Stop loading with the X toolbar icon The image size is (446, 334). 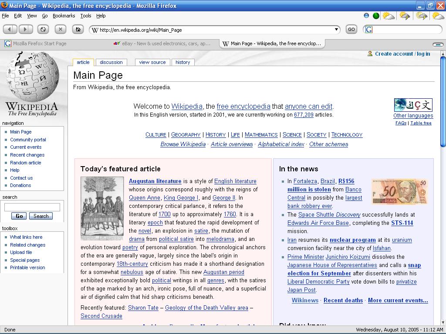coord(60,29)
